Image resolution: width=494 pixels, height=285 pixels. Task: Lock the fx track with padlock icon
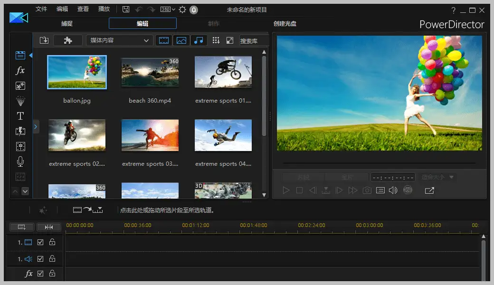click(52, 274)
